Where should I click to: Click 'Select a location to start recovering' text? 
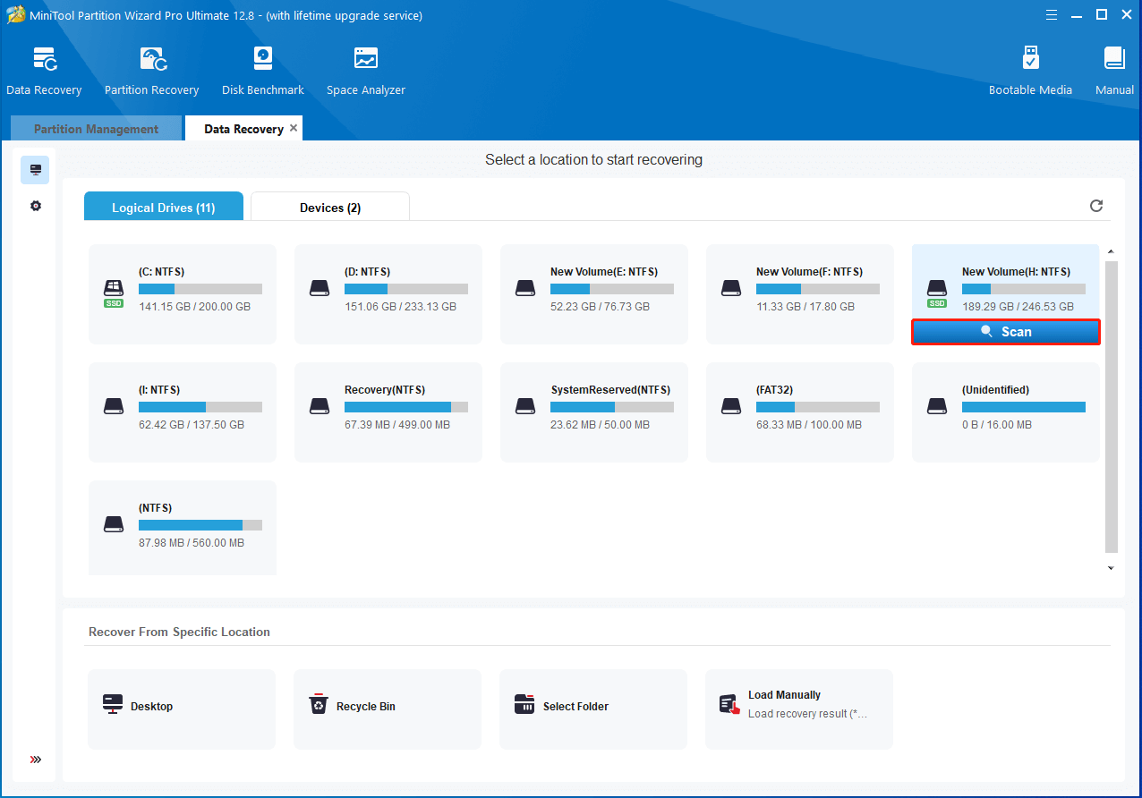tap(593, 160)
